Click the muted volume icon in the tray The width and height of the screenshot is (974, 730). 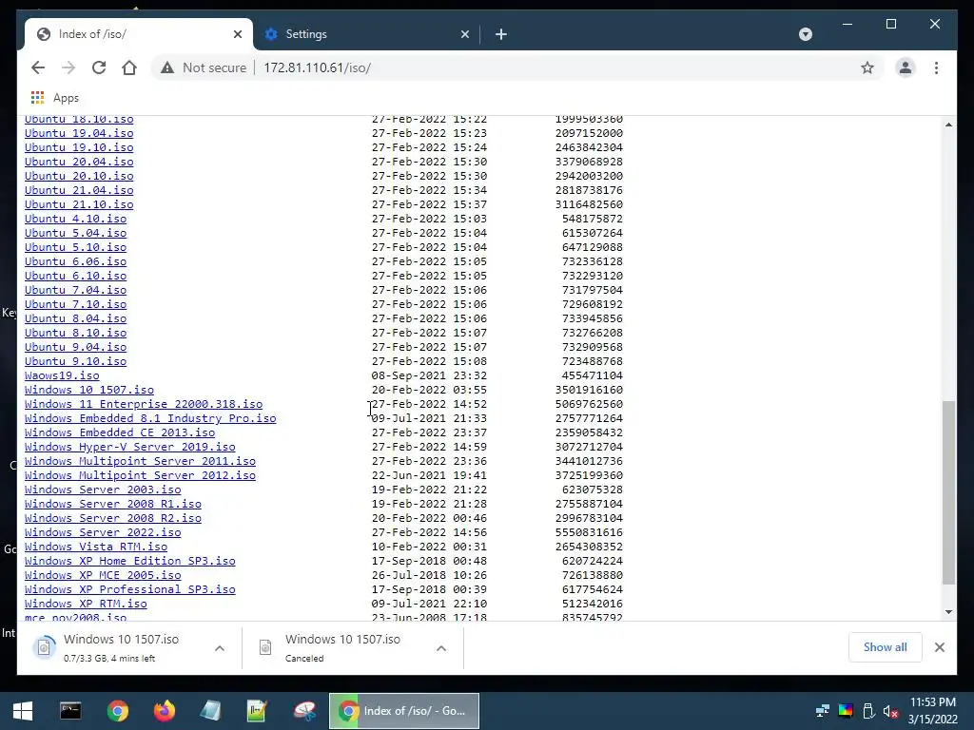click(890, 711)
